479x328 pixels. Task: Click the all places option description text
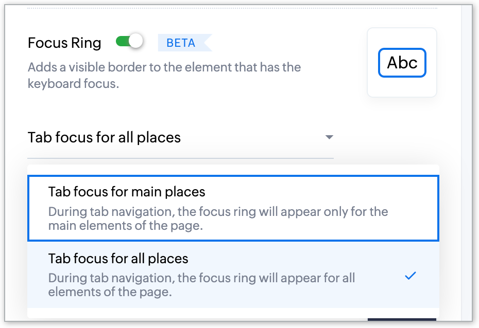click(201, 285)
